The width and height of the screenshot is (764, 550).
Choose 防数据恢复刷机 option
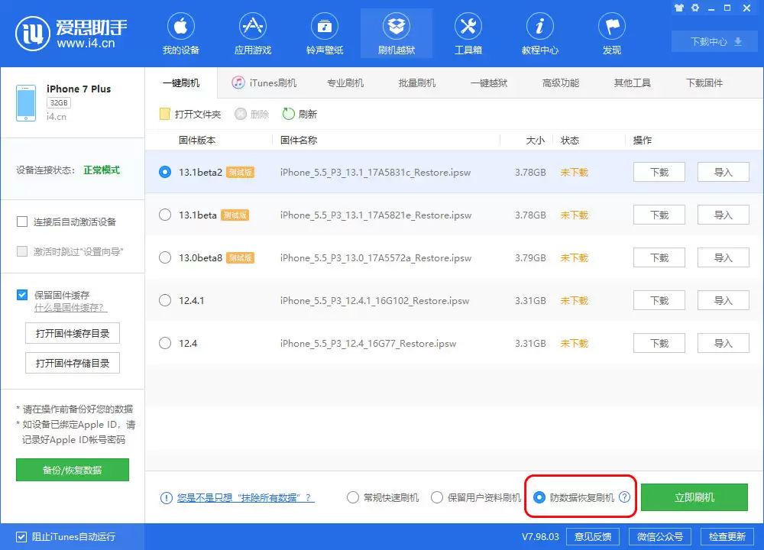539,497
